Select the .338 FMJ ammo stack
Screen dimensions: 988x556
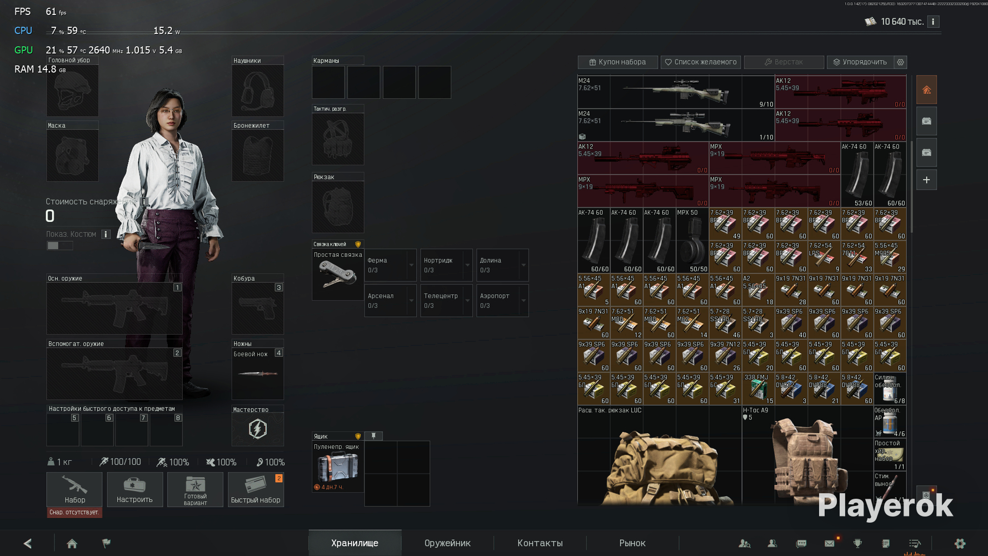[758, 389]
